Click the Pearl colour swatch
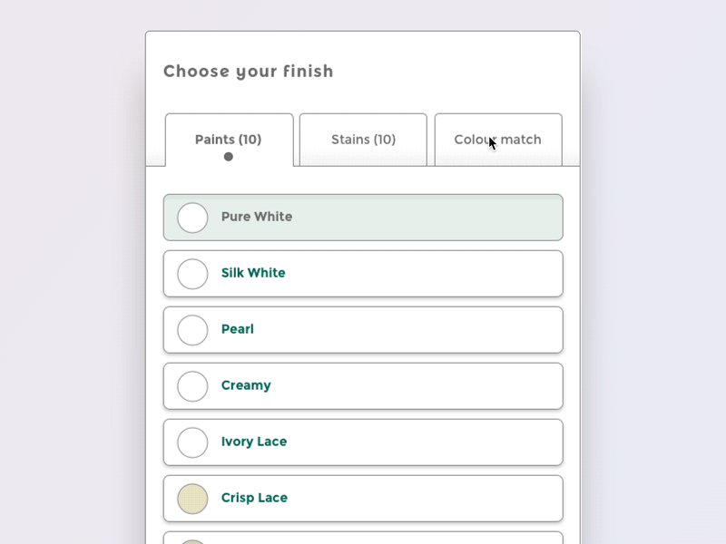This screenshot has height=544, width=726. [192, 329]
